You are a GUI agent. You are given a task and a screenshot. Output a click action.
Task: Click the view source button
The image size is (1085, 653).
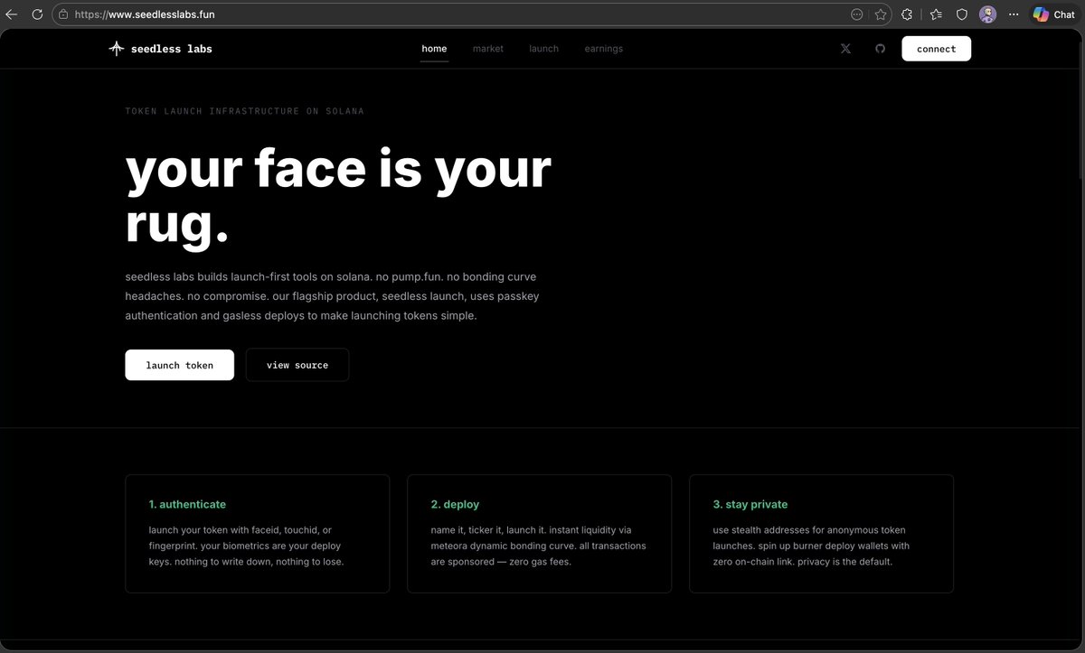click(297, 365)
